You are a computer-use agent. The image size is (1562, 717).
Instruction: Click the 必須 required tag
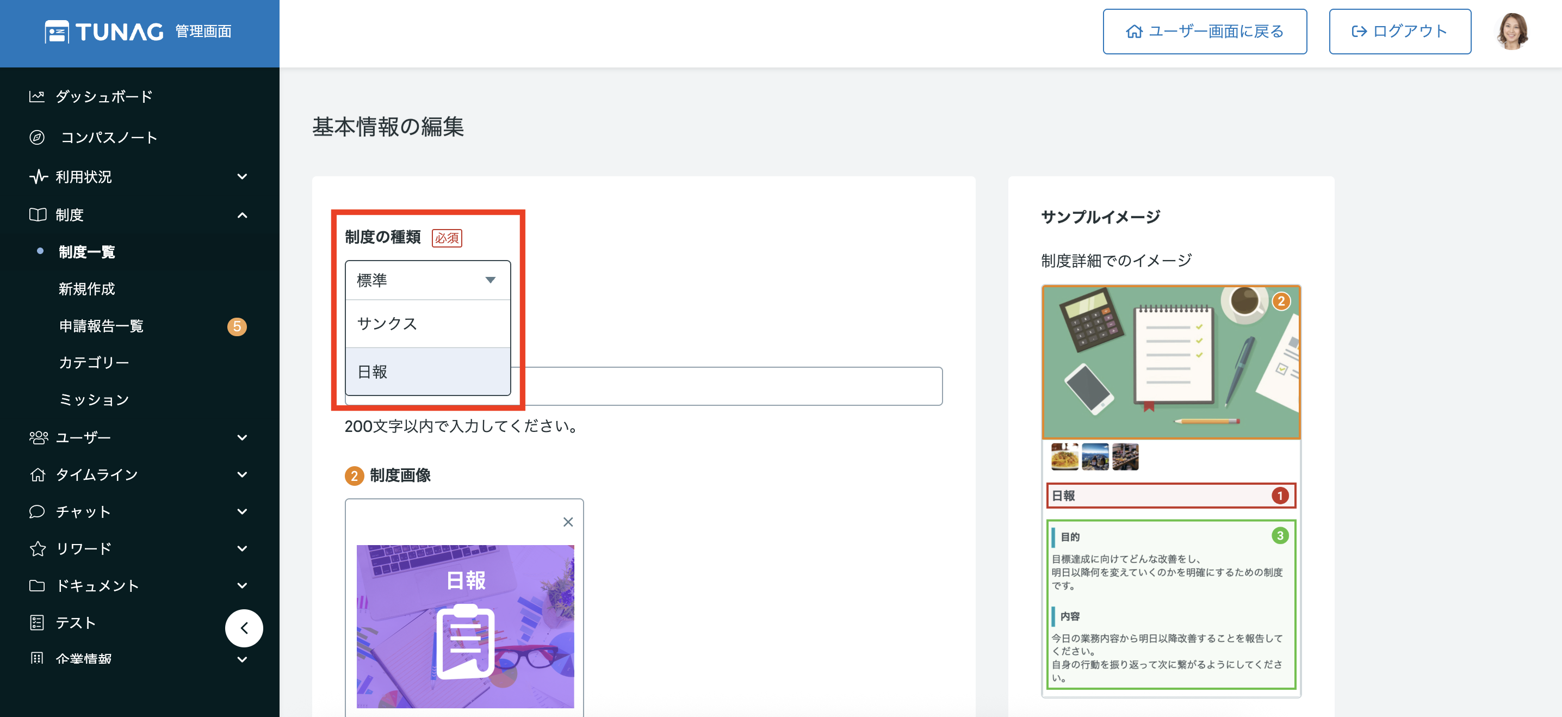[x=447, y=238]
